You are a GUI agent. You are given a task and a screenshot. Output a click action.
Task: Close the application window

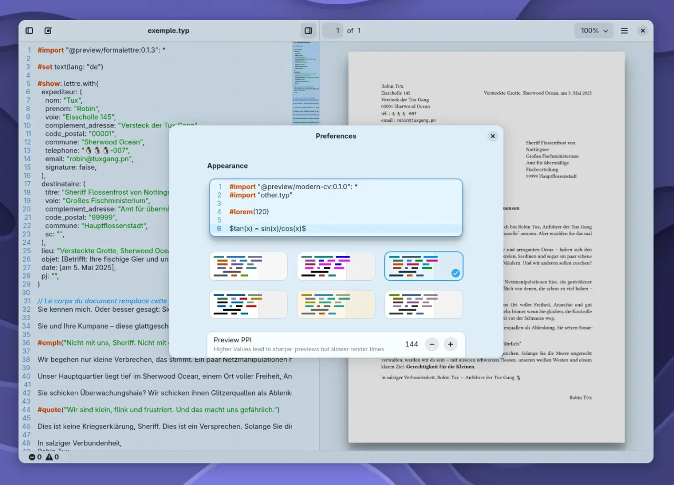(x=642, y=31)
